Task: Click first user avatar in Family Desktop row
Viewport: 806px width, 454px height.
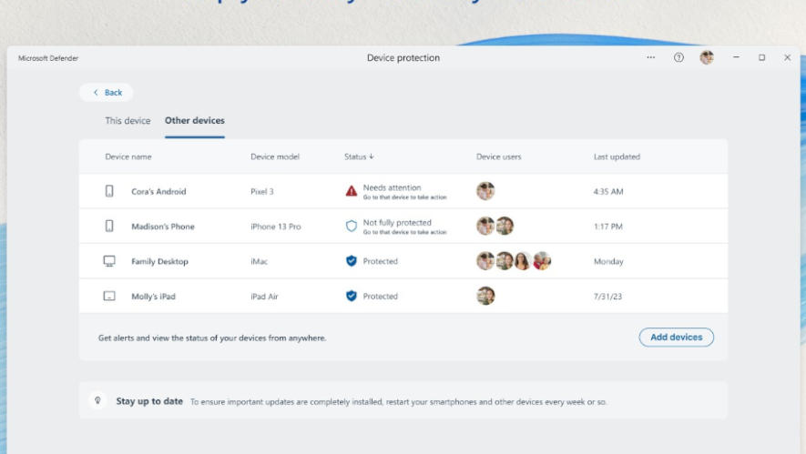Action: [x=485, y=260]
